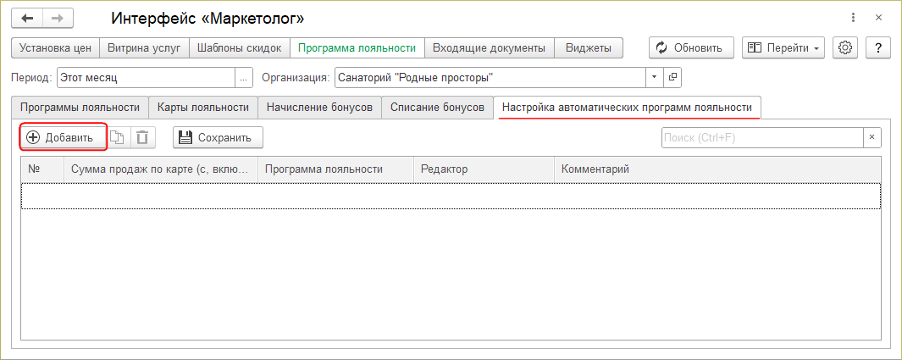Click the question mark help button

pyautogui.click(x=879, y=48)
